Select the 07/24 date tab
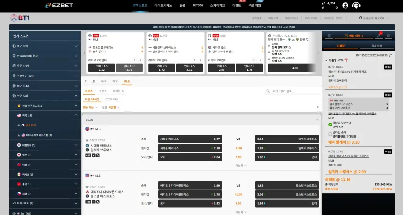403x215 pixels. (111, 99)
